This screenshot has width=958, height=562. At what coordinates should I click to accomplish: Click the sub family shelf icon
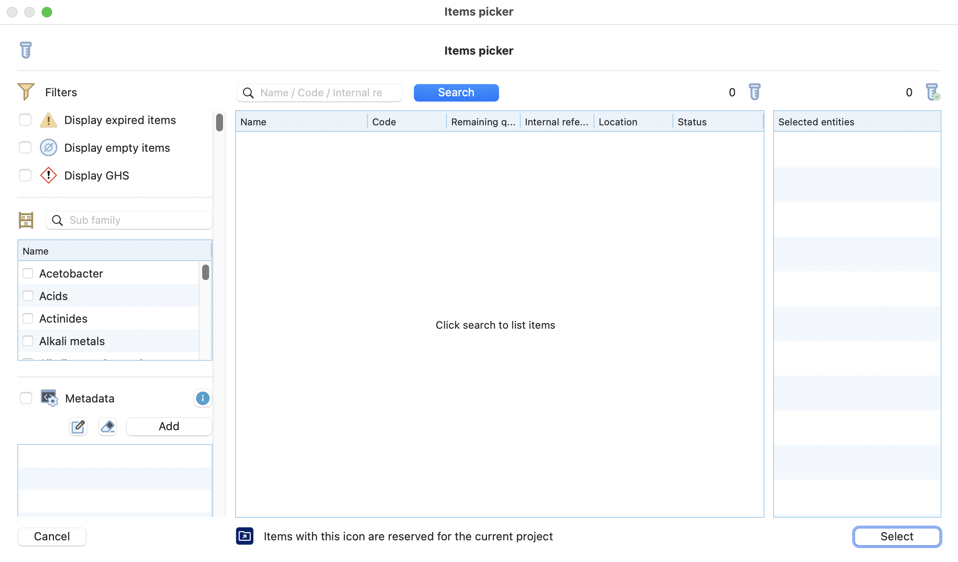tap(26, 220)
